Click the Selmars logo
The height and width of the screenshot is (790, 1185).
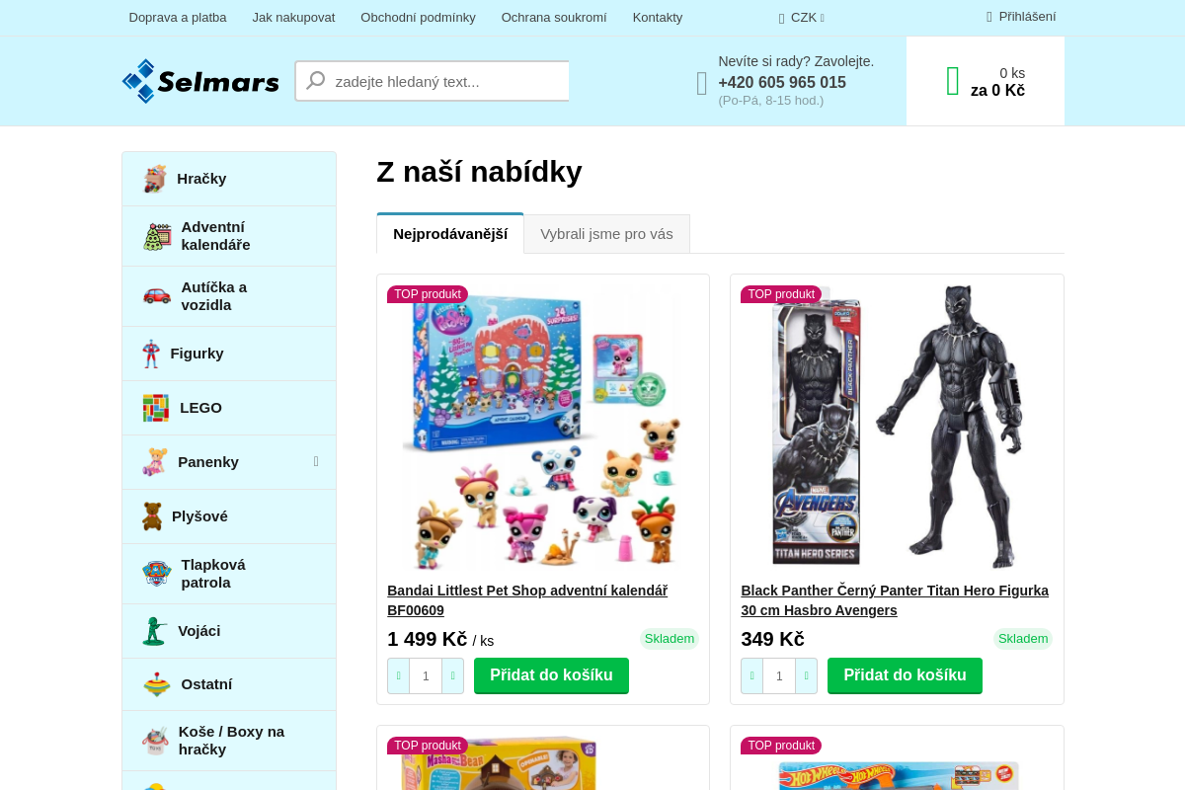click(x=200, y=81)
